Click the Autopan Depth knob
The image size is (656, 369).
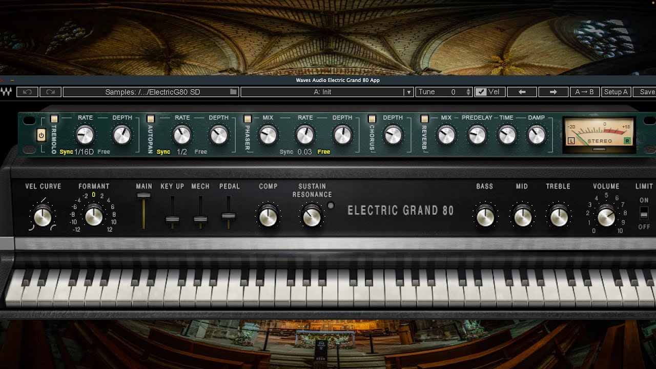[218, 135]
